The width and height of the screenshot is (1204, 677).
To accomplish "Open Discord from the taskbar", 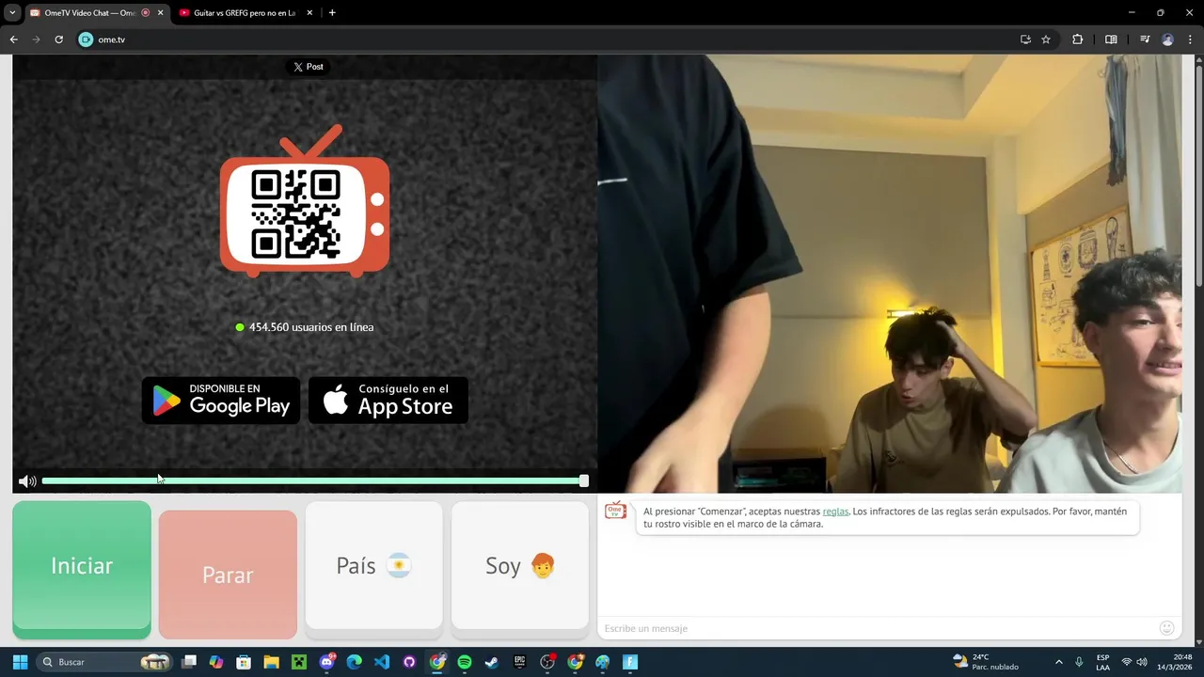I will click(326, 662).
